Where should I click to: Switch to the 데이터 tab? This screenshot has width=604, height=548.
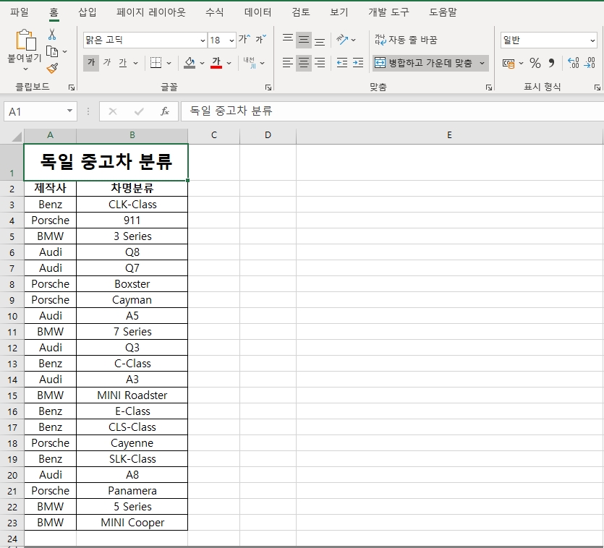click(258, 12)
